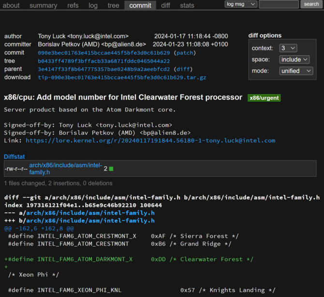Click the patch link

(185, 53)
